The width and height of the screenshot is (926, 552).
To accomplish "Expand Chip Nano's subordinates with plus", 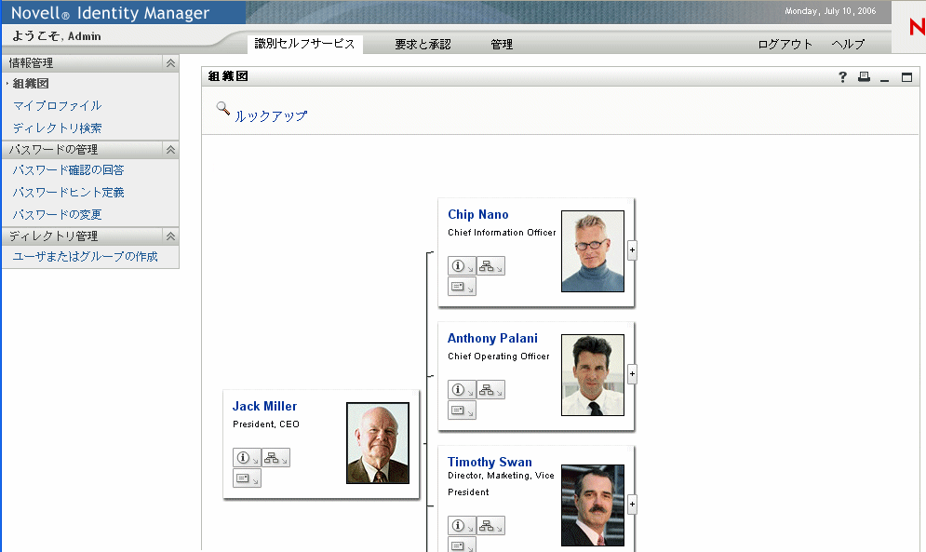I will (x=632, y=250).
